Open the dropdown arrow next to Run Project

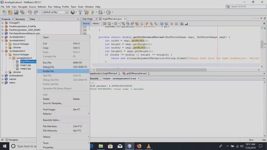96,12
